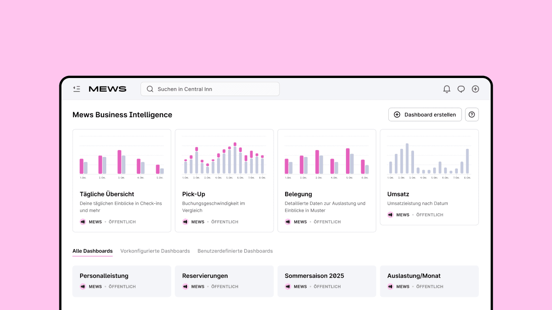Open help with the question mark icon

pos(471,114)
